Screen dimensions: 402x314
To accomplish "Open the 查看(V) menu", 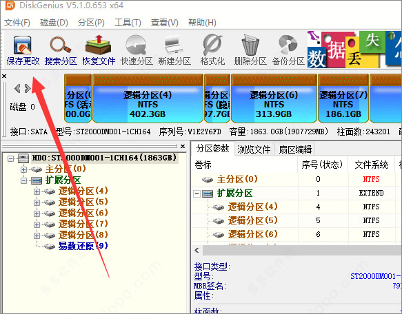I will pyautogui.click(x=164, y=23).
